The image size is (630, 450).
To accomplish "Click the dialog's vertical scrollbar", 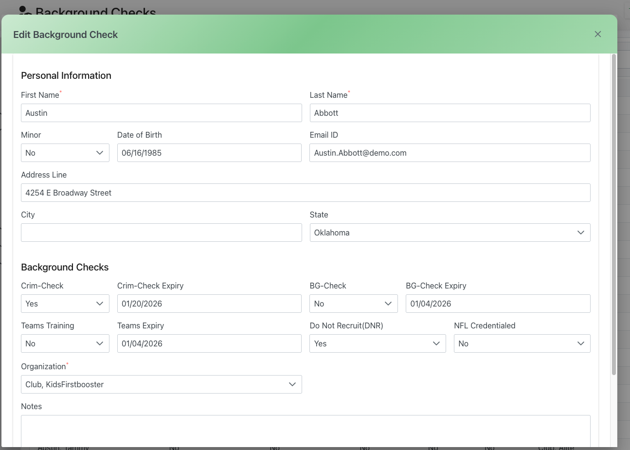I will 613,214.
